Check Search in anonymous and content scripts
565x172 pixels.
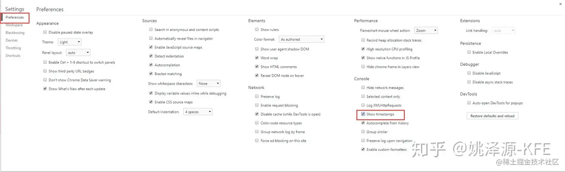click(x=151, y=30)
